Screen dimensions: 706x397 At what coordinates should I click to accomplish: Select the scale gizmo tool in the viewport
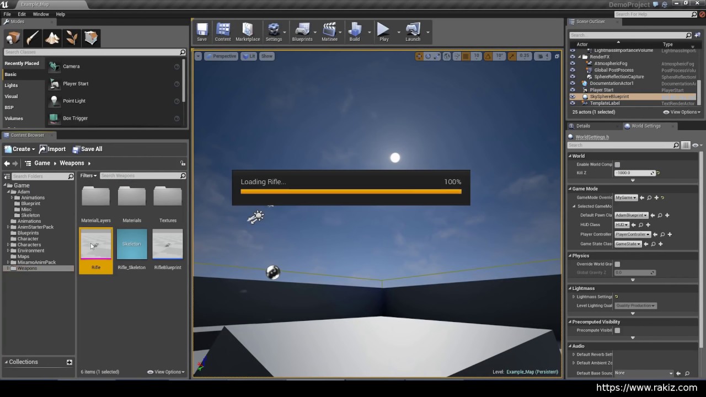pyautogui.click(x=437, y=56)
